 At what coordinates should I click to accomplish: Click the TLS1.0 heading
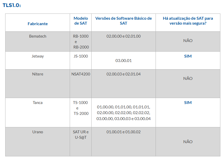pyautogui.click(x=12, y=5)
